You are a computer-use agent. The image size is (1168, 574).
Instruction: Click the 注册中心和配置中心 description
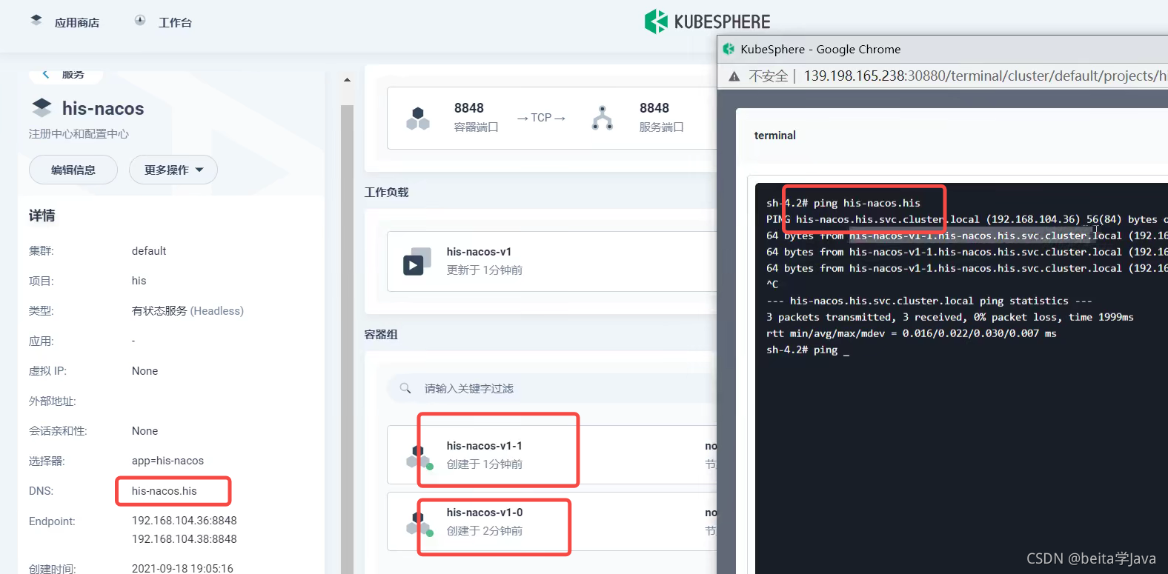pos(79,134)
